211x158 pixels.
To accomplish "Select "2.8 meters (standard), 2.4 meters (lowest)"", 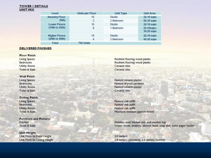I will [140, 140].
